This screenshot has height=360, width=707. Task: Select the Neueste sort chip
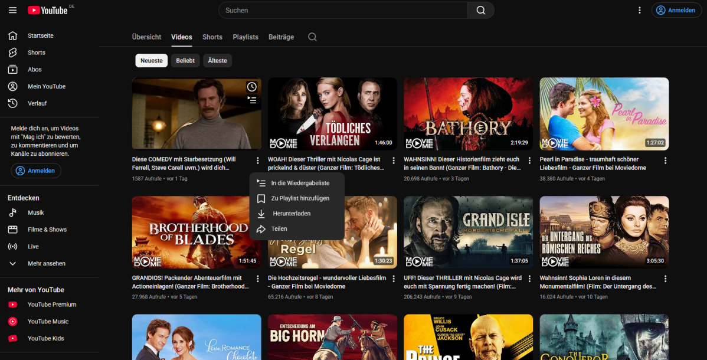152,60
